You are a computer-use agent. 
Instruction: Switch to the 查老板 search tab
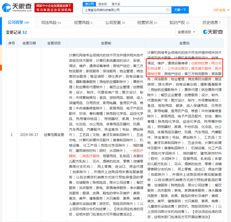[x=102, y=4]
